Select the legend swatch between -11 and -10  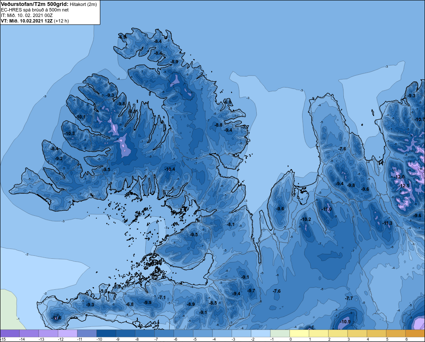[87, 334]
